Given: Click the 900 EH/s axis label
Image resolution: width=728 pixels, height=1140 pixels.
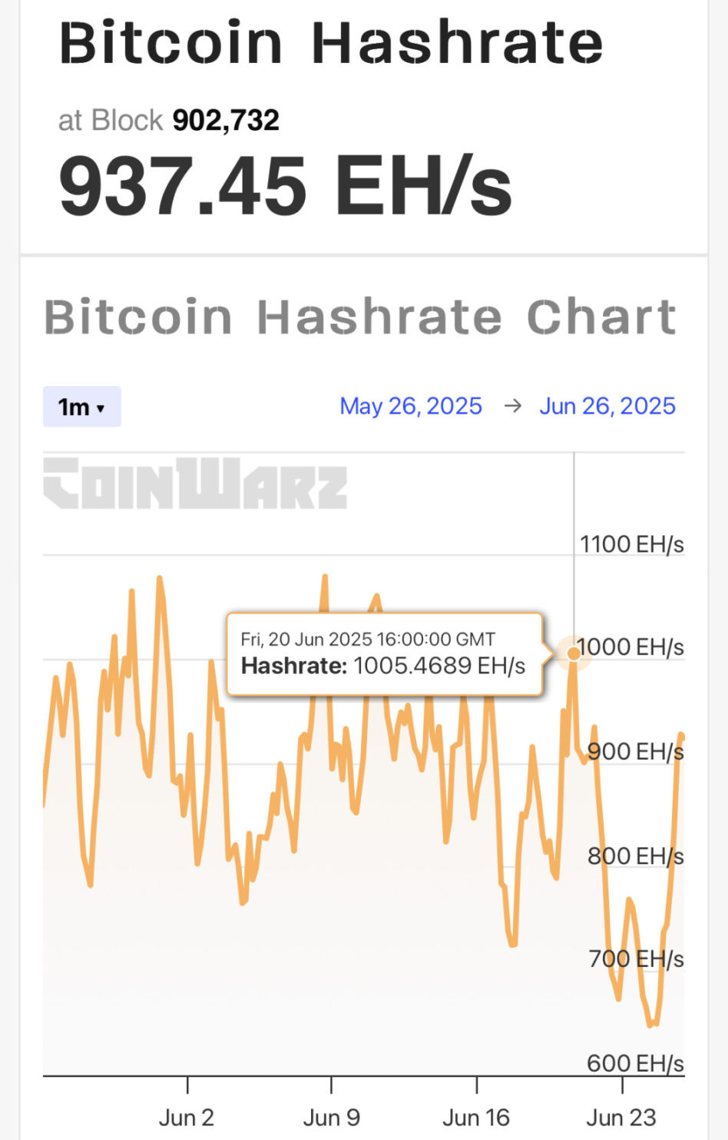Looking at the screenshot, I should 636,751.
